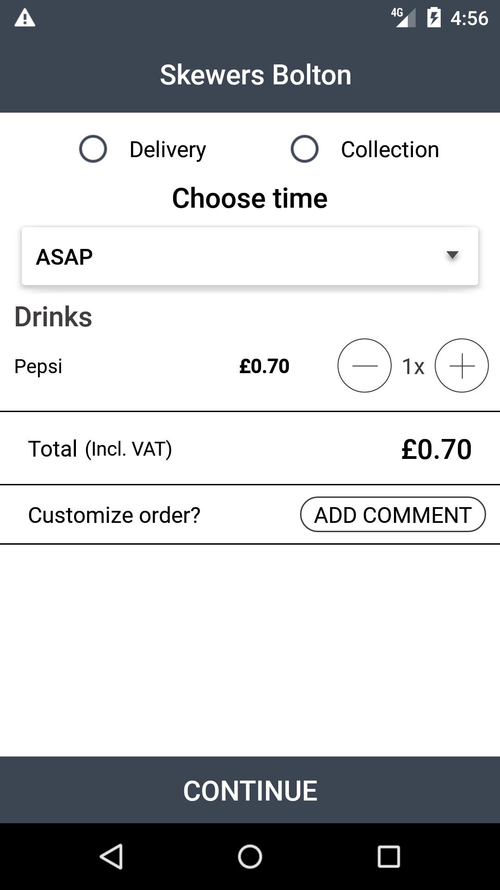Tap the clock time in status bar
The height and width of the screenshot is (890, 500).
pyautogui.click(x=469, y=19)
